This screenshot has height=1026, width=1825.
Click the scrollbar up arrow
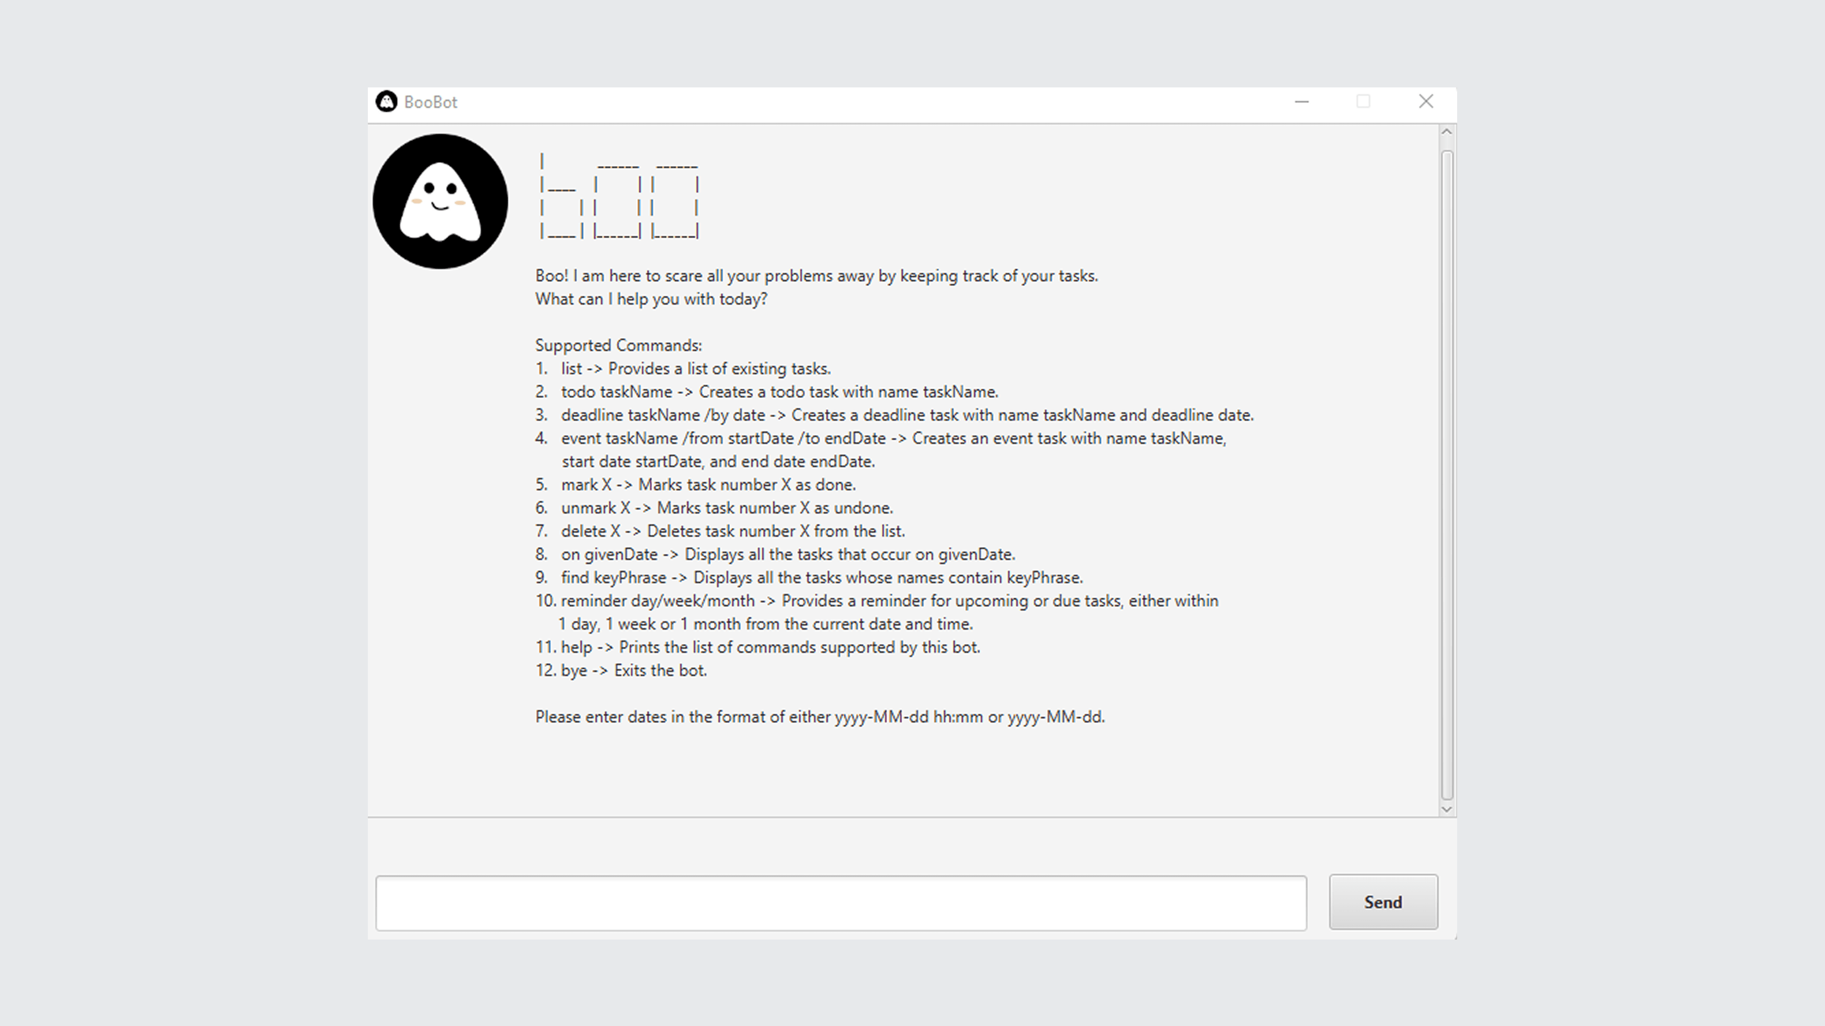[x=1447, y=133]
